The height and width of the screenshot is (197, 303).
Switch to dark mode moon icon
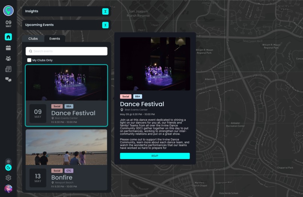(8, 168)
